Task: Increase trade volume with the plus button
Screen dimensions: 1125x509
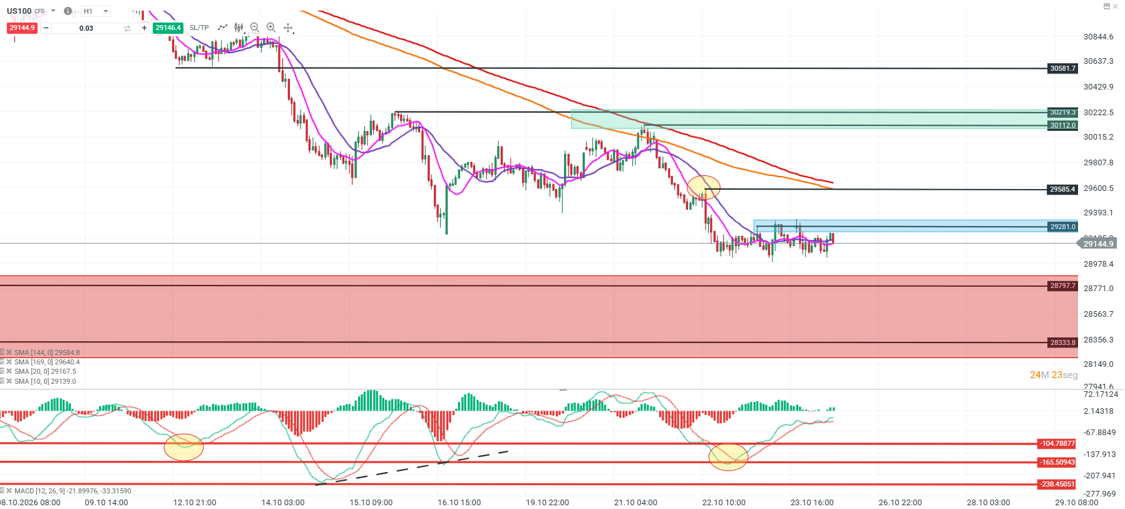Action: tap(144, 28)
